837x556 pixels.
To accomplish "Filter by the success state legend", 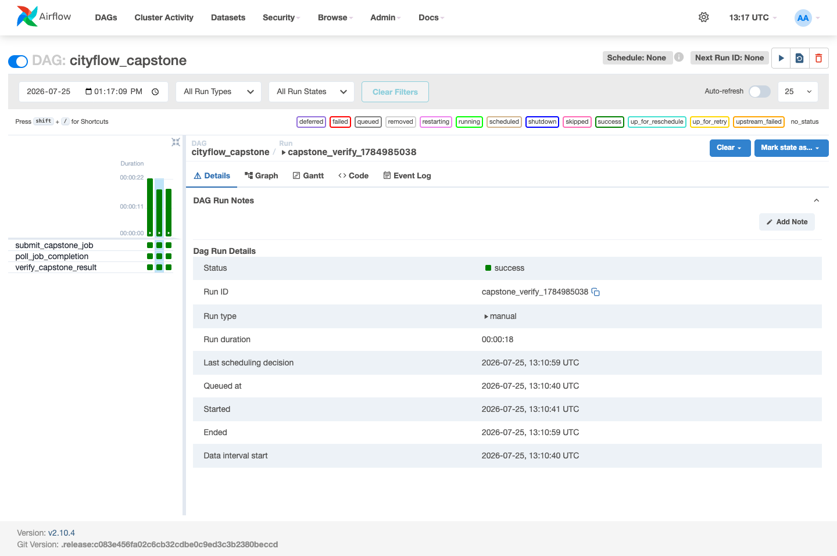I will click(x=609, y=122).
